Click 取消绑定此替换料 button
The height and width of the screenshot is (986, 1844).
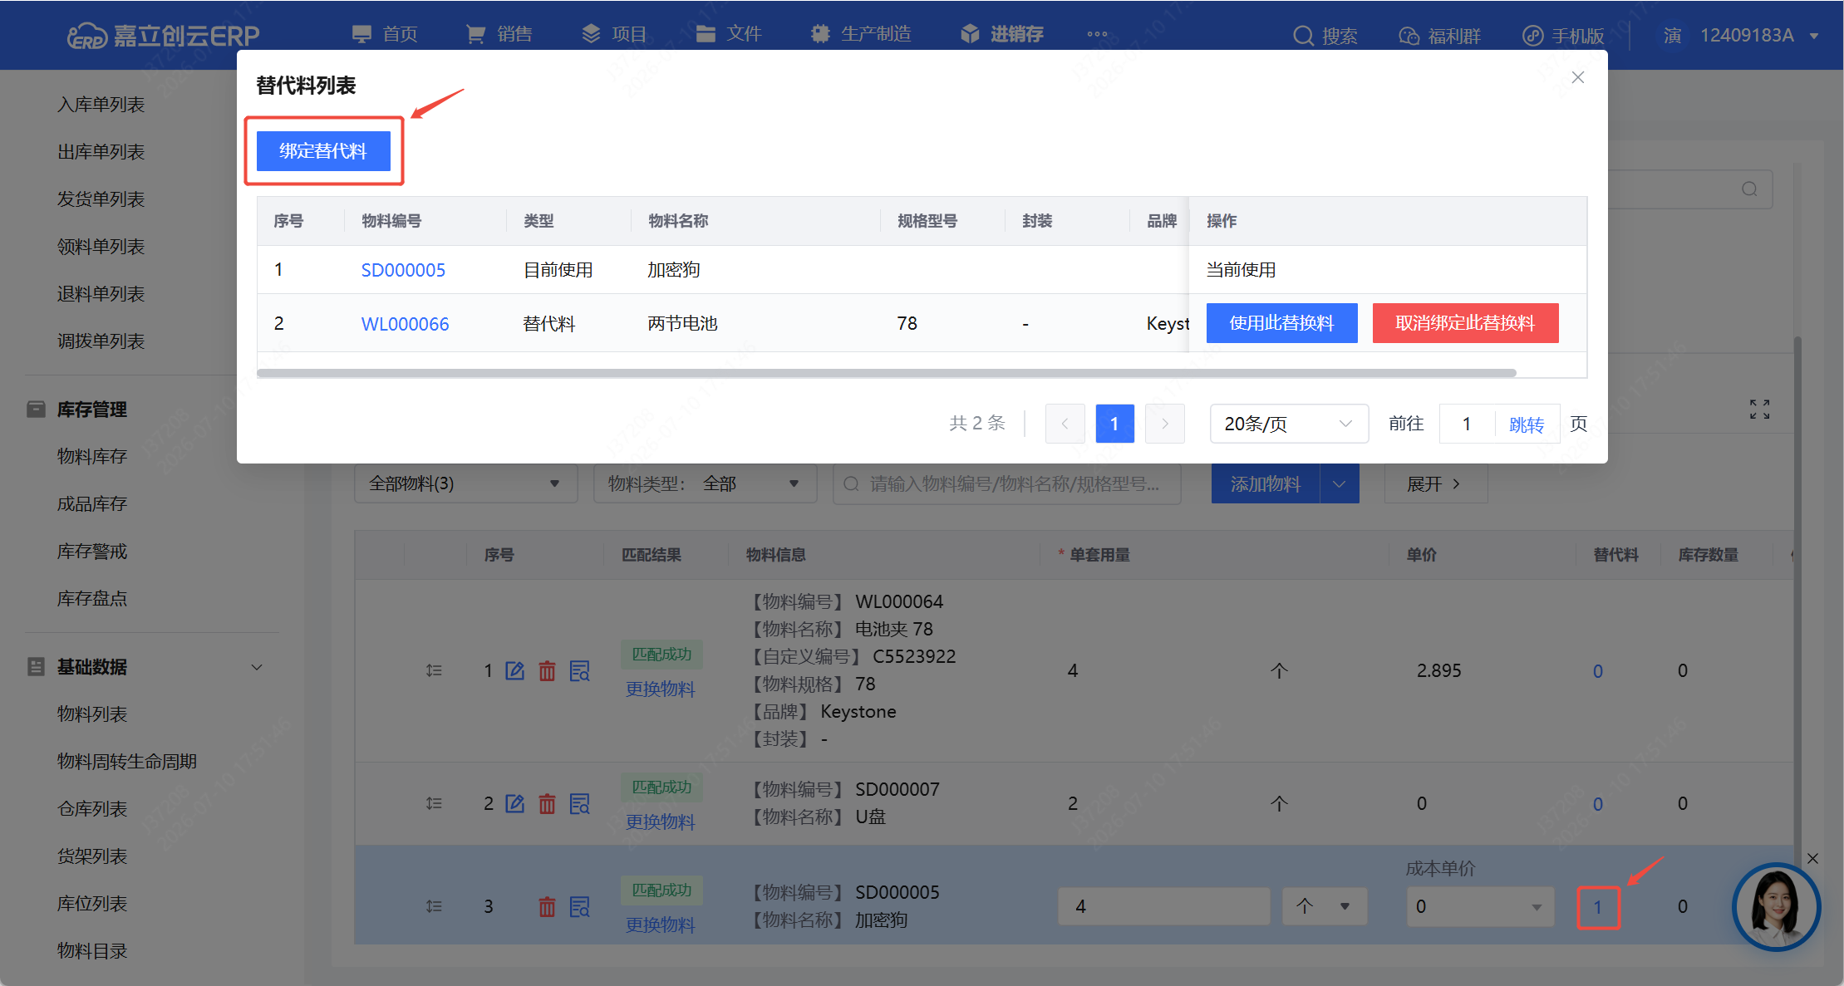click(1465, 323)
